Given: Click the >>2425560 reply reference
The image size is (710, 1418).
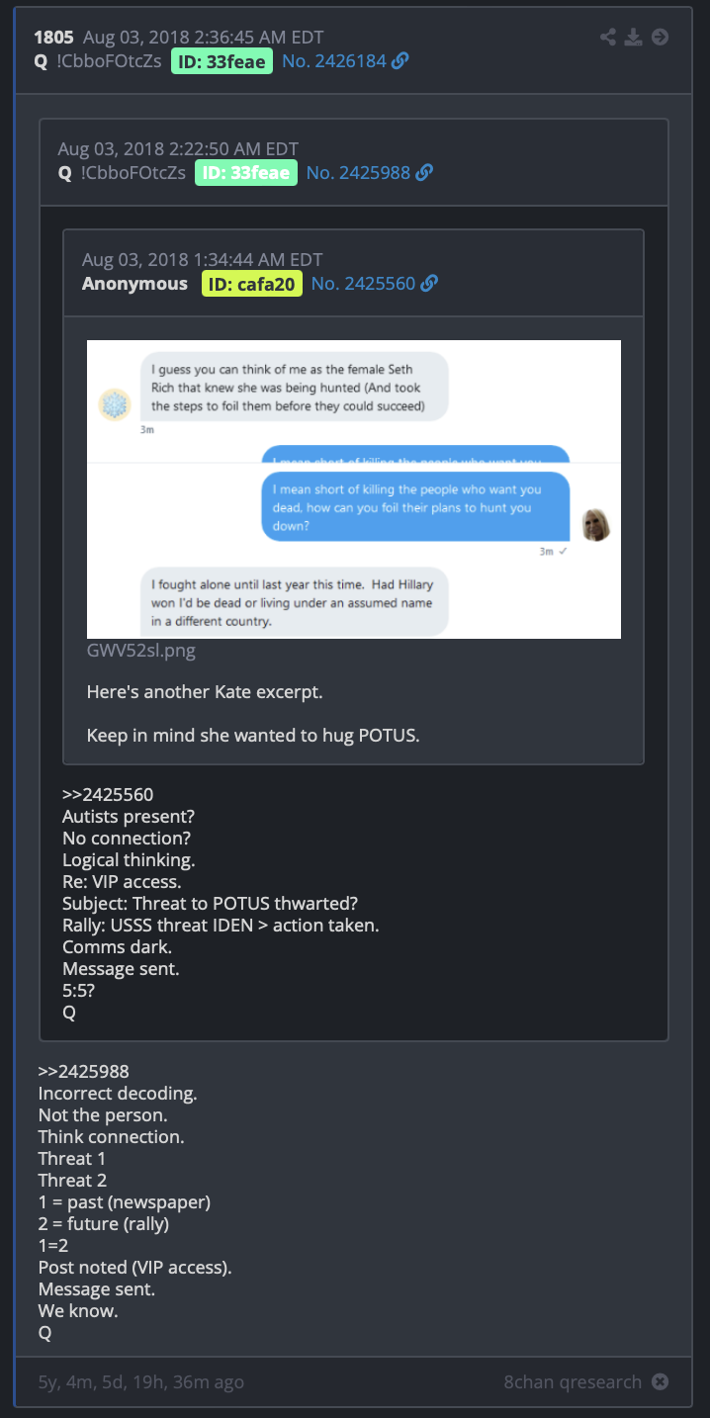Looking at the screenshot, I should click(x=108, y=794).
